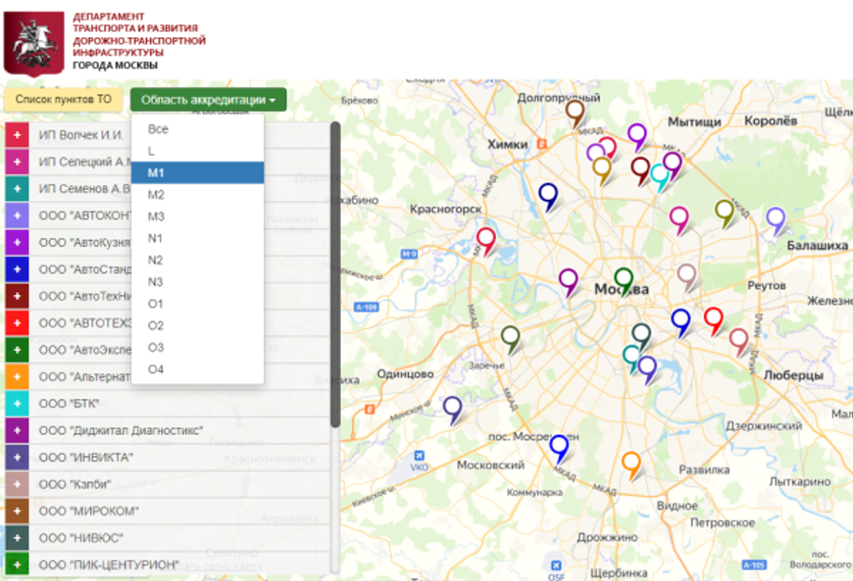Click the ООО "ПИК-ЦЕНТУРИОН" list row
The height and width of the screenshot is (581, 853).
[x=168, y=565]
